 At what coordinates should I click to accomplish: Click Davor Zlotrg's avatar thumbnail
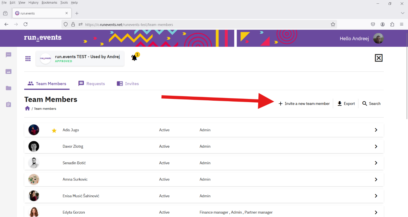pos(34,146)
